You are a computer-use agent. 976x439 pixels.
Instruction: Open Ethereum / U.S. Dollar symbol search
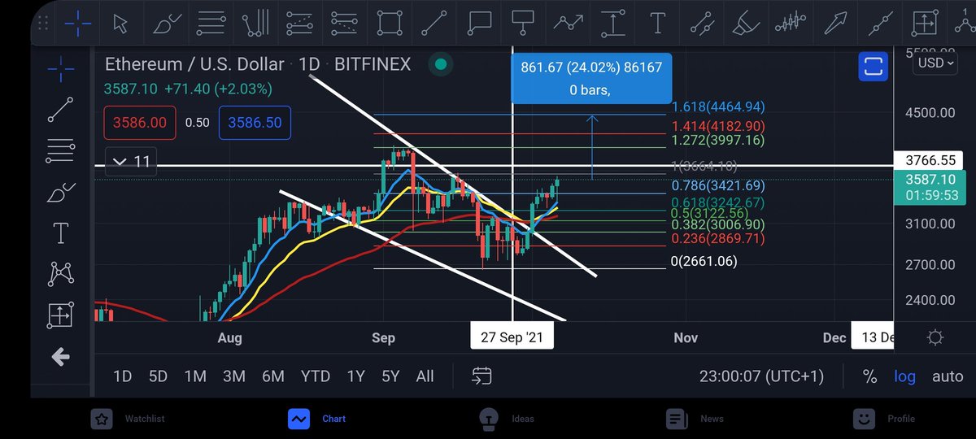point(195,64)
